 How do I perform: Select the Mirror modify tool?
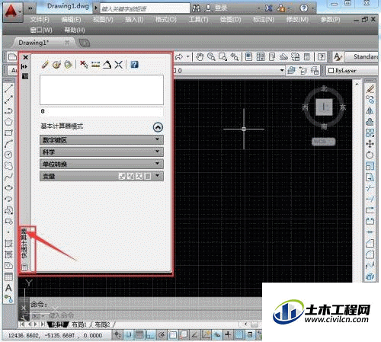(370, 110)
